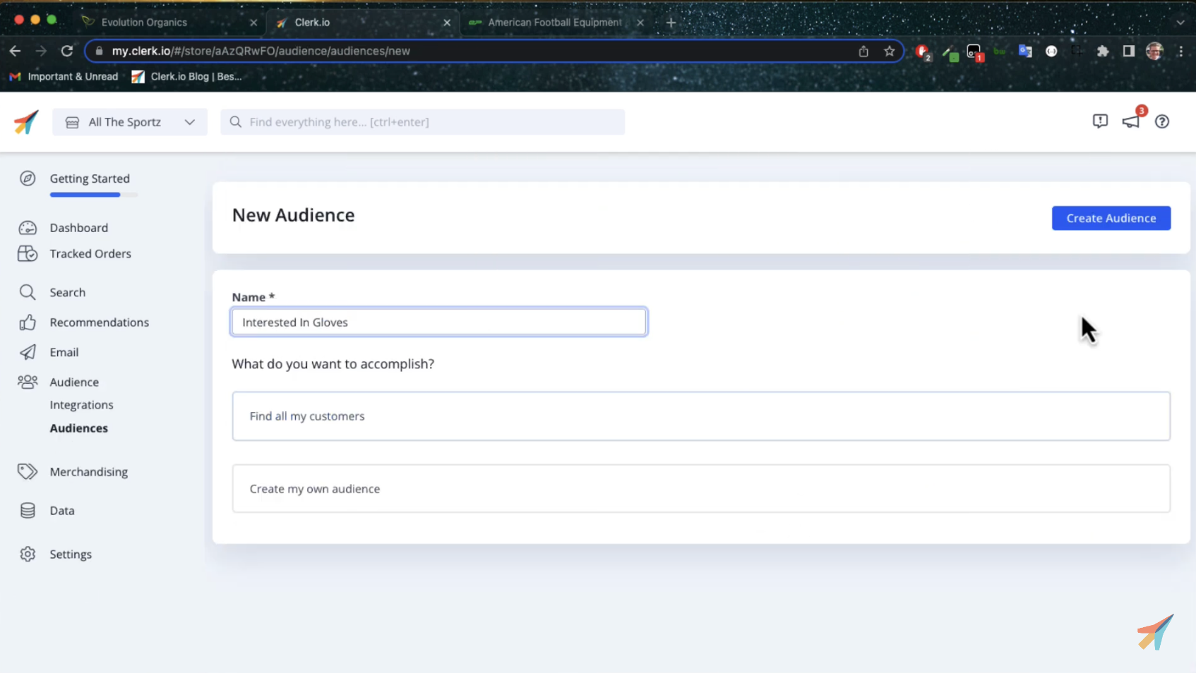Open Settings gear in sidebar
This screenshot has height=673, width=1196.
(70, 554)
